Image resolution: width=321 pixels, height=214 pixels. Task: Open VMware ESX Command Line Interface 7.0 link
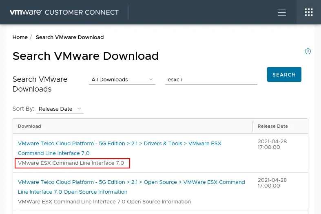click(120, 148)
